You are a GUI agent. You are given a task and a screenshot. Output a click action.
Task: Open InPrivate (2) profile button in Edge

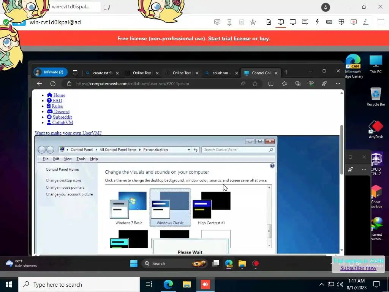[51, 72]
